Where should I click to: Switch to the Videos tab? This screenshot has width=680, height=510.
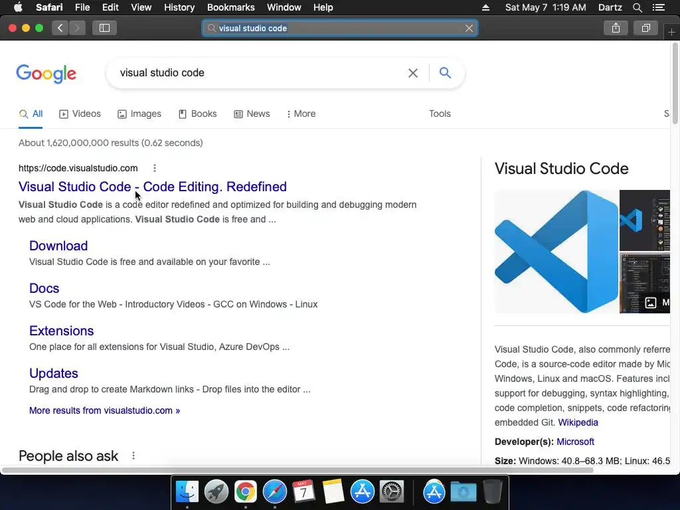80,114
